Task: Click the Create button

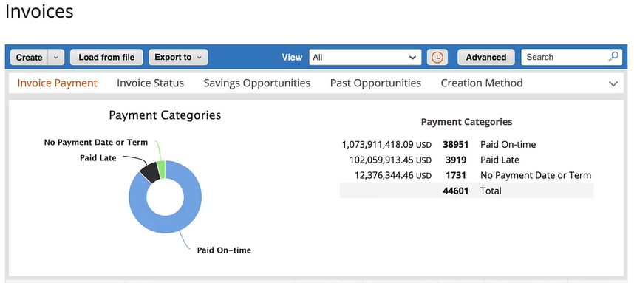Action: click(29, 58)
